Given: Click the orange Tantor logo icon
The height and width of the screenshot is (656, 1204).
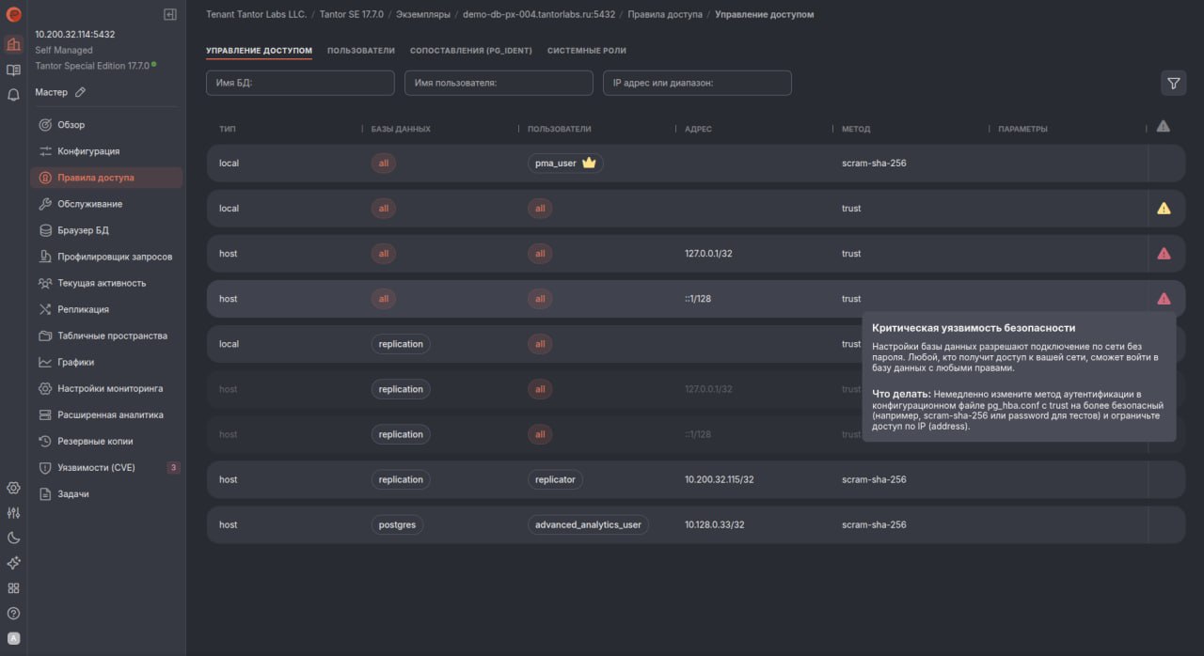Looking at the screenshot, I should (13, 15).
